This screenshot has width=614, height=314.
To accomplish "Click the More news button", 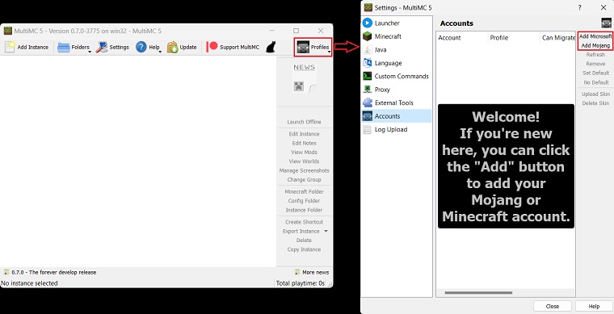I will (312, 272).
